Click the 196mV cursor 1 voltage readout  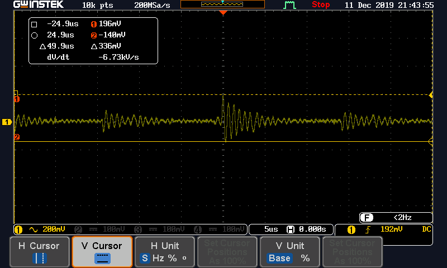tap(110, 23)
